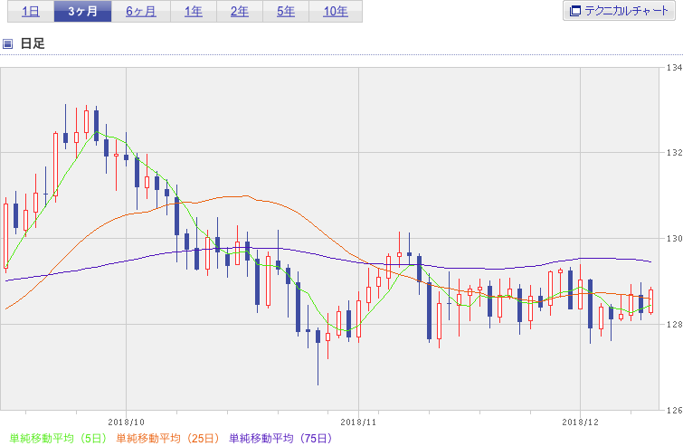Viewport: 683px width, 446px height.
Task: Switch chart to 1年 range
Action: 194,11
